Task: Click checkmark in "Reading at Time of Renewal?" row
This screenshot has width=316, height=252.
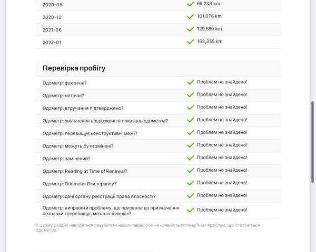Action: coord(190,171)
